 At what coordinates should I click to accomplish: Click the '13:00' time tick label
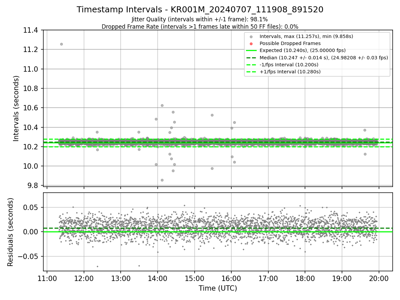[x=121, y=278]
